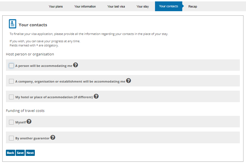Check the 'By another guarantor' box
The height and width of the screenshot is (164, 246).
pos(11,138)
